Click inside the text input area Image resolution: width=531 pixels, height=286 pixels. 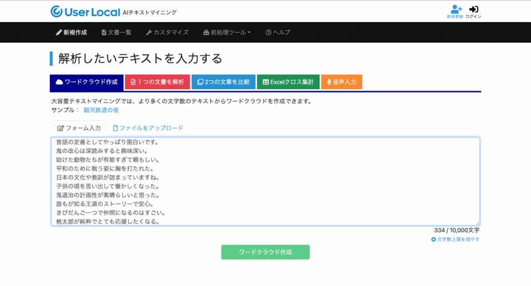point(265,181)
